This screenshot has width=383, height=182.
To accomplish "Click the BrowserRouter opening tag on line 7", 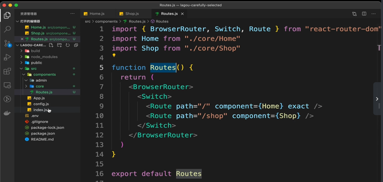I will pyautogui.click(x=161, y=87).
